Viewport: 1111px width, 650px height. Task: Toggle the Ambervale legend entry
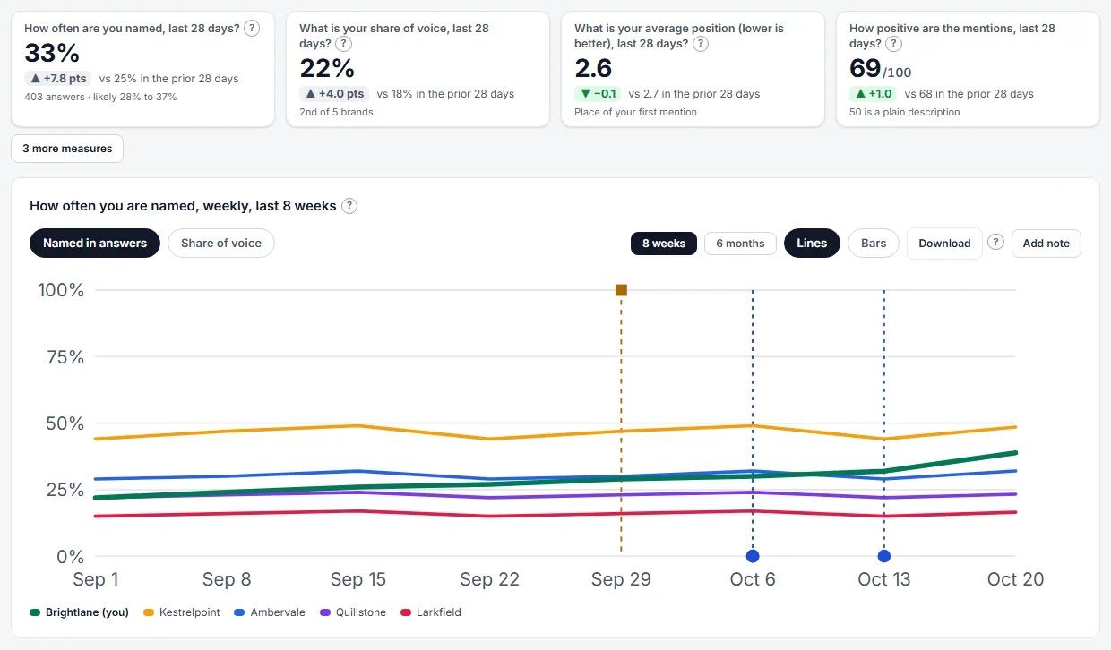270,612
